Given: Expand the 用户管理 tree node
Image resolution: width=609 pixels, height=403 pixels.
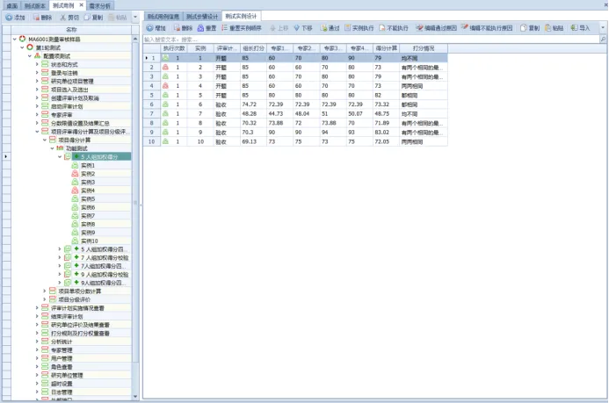Looking at the screenshot, I should coord(37,358).
